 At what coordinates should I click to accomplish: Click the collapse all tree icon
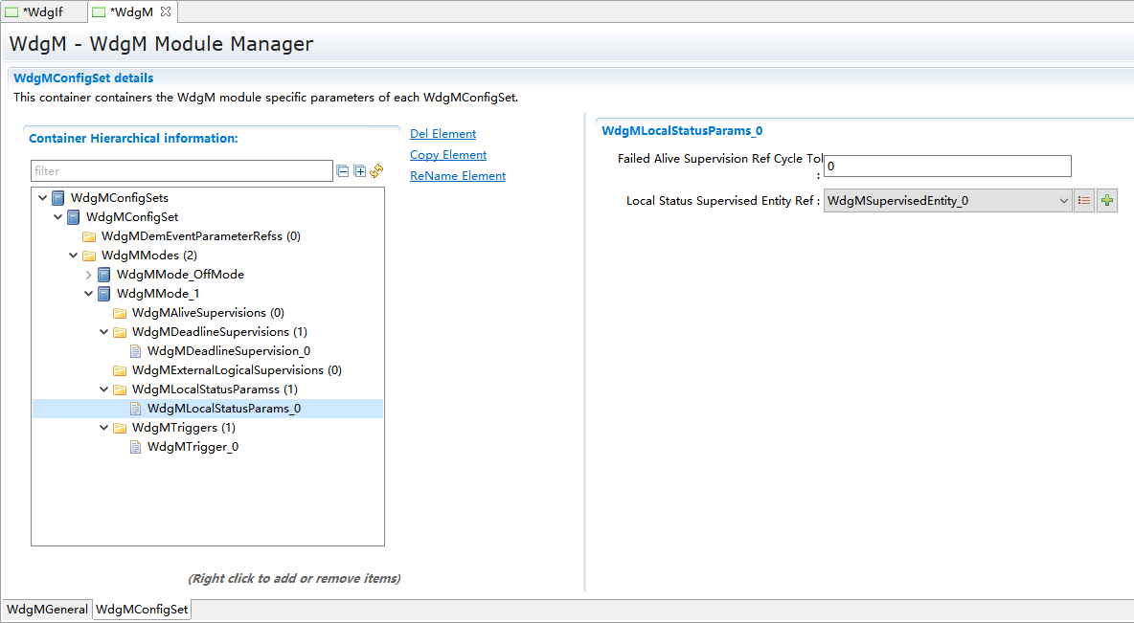pyautogui.click(x=343, y=171)
